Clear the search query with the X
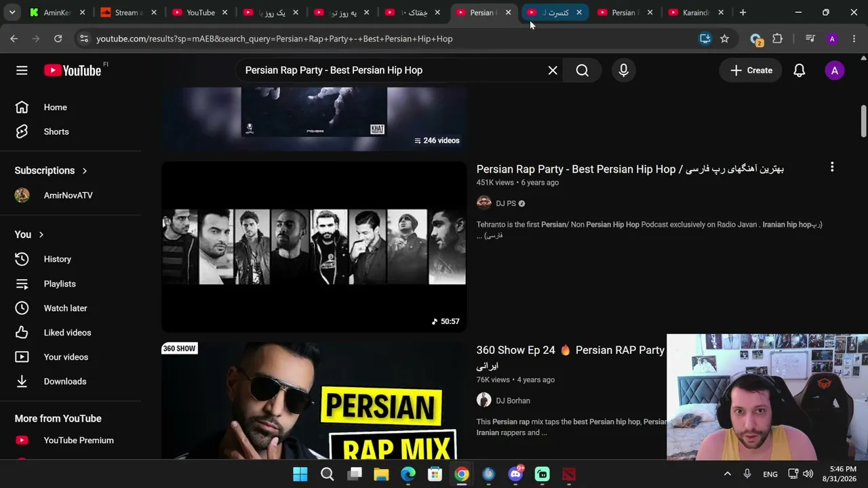The width and height of the screenshot is (868, 488). [553, 70]
